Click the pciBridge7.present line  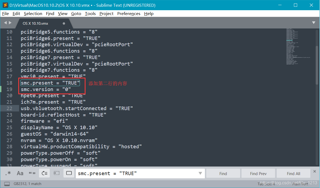tap(61, 57)
